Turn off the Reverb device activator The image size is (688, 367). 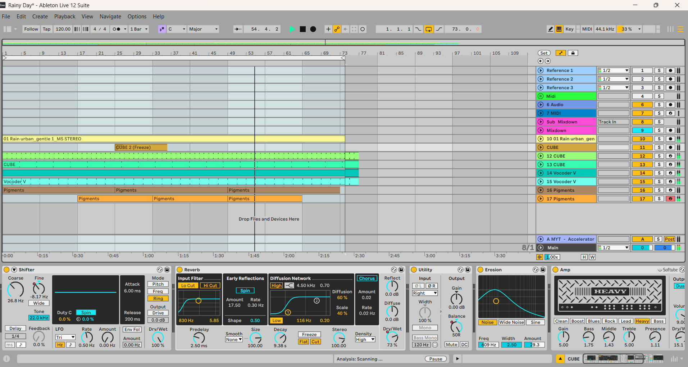pyautogui.click(x=179, y=269)
